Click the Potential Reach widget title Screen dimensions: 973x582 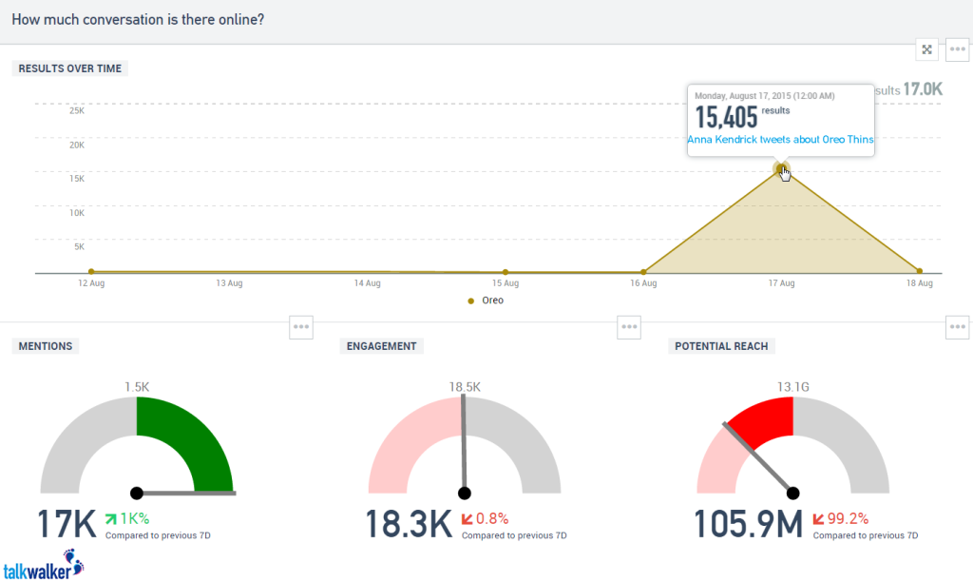pyautogui.click(x=721, y=346)
